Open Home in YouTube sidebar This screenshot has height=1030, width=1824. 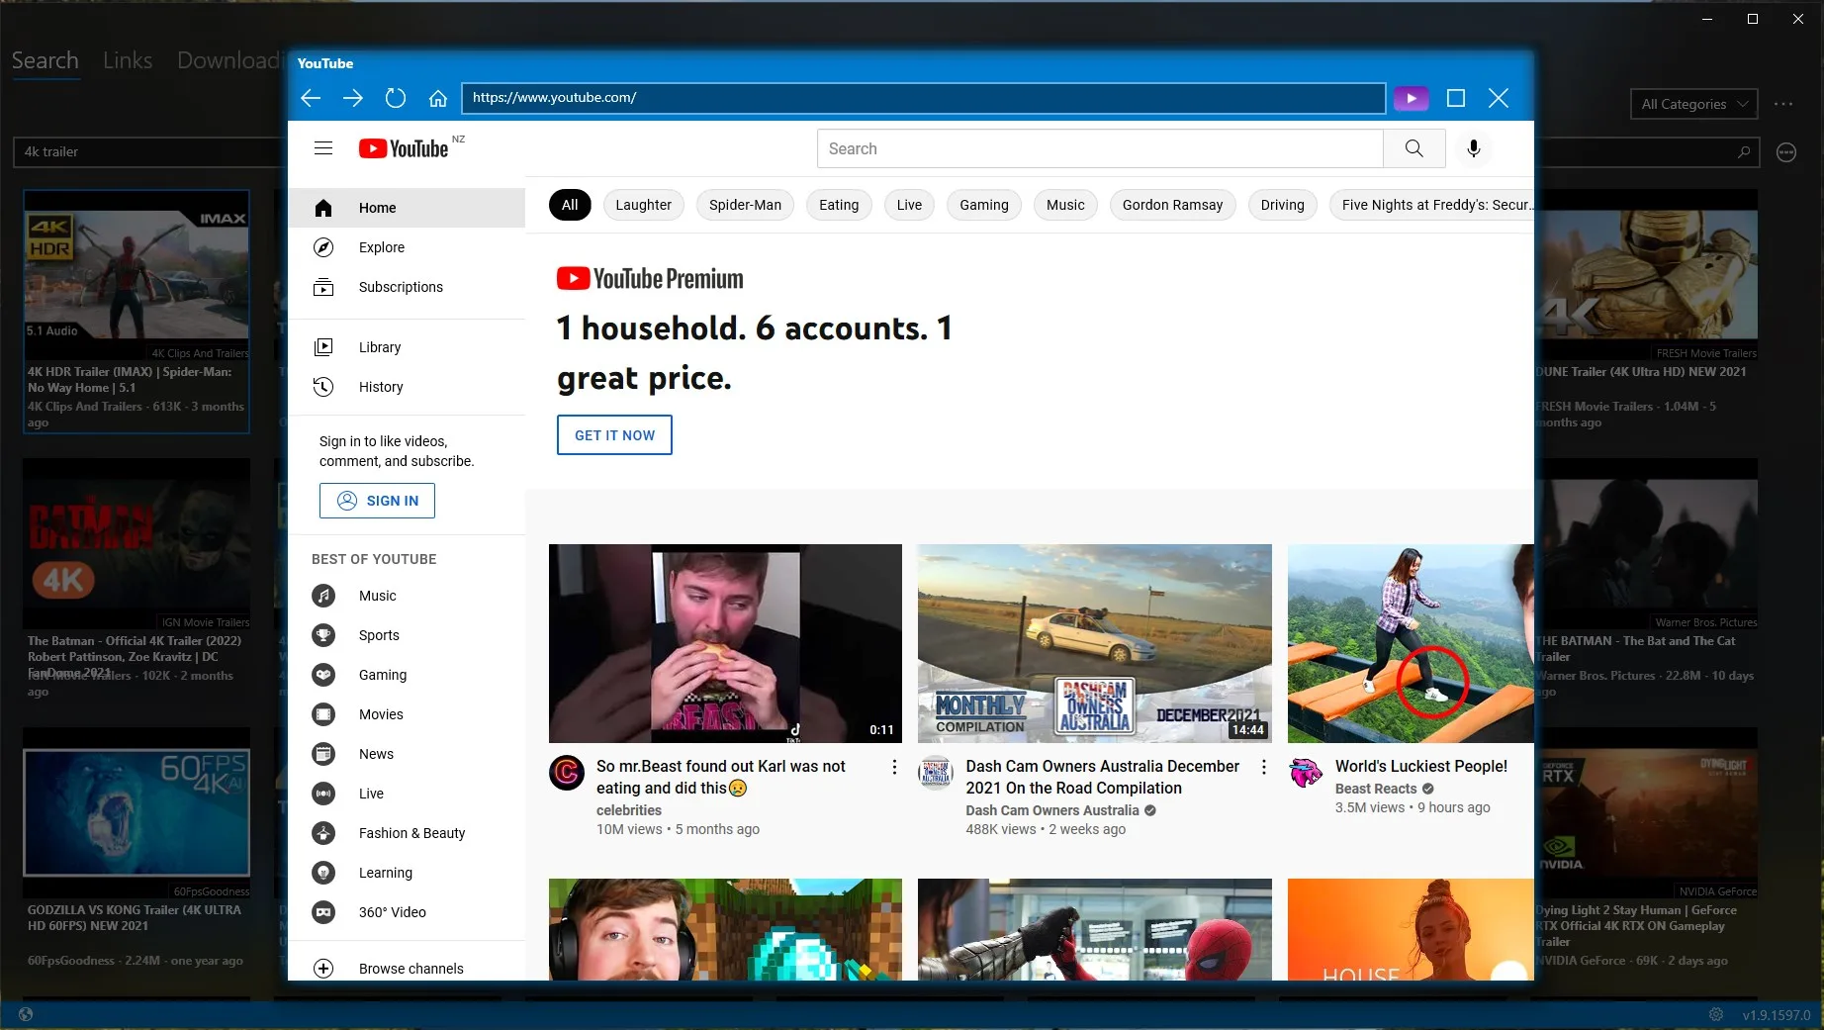(x=407, y=208)
